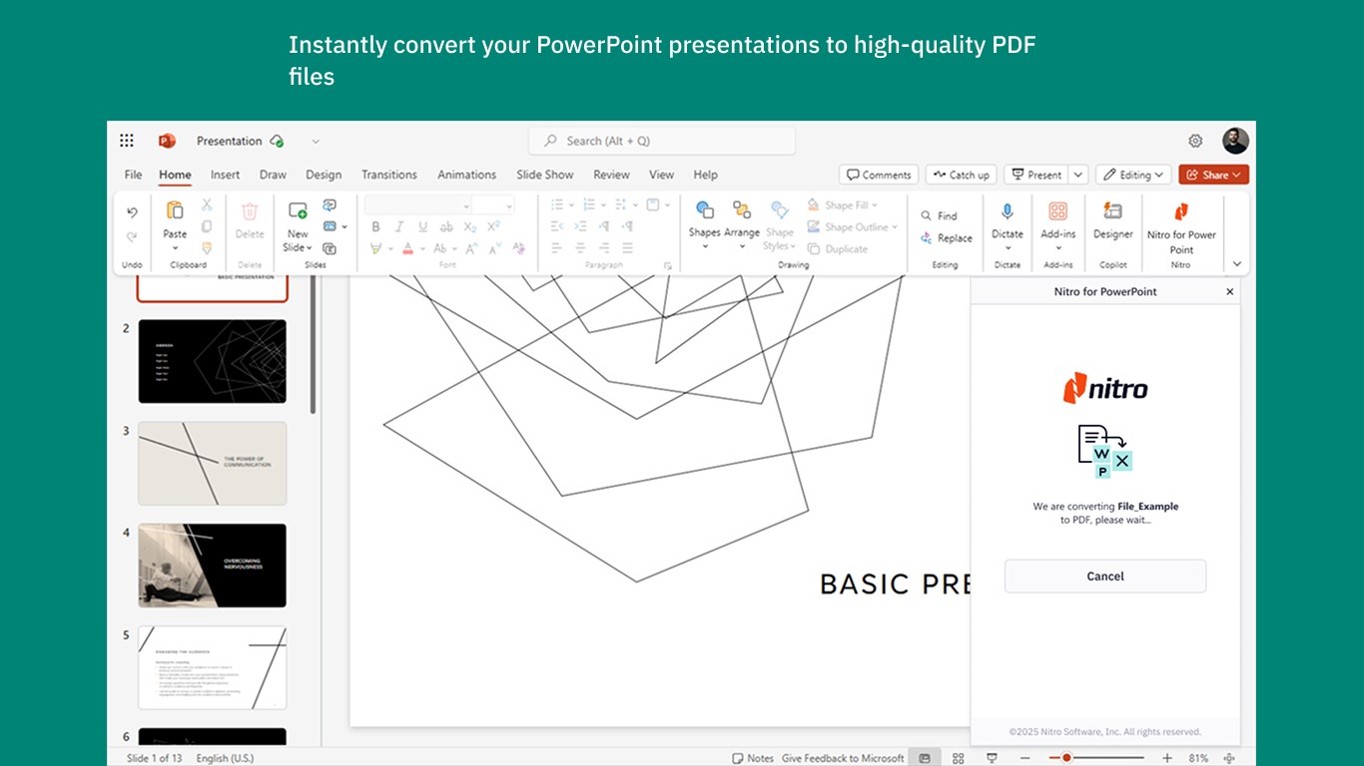The width and height of the screenshot is (1364, 766).
Task: Select slide 4 thumbnail, Overcoming Nervousness
Action: point(212,566)
